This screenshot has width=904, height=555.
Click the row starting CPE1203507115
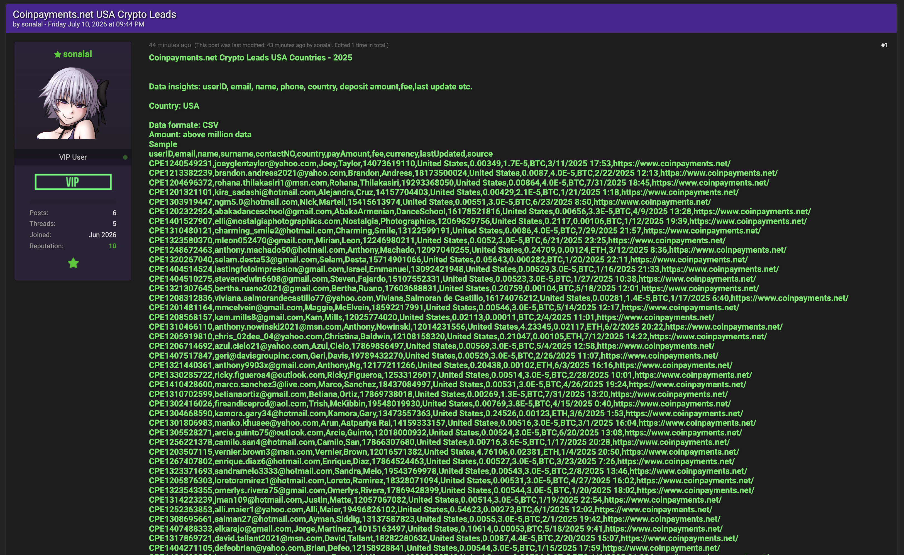tap(444, 451)
